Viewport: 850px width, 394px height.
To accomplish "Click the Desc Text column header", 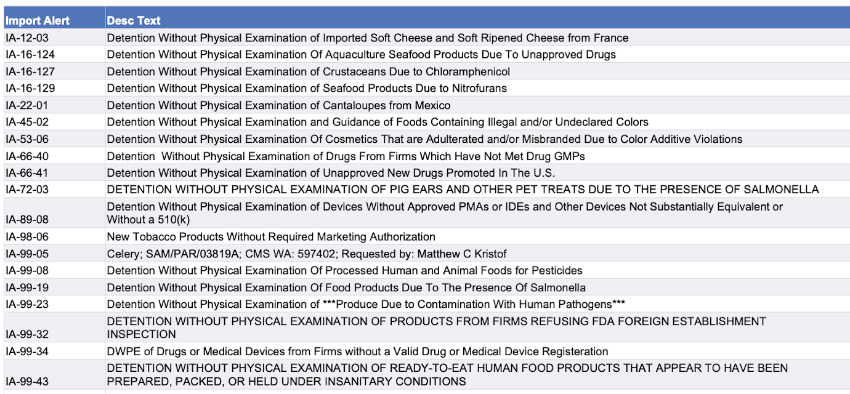I will click(134, 20).
